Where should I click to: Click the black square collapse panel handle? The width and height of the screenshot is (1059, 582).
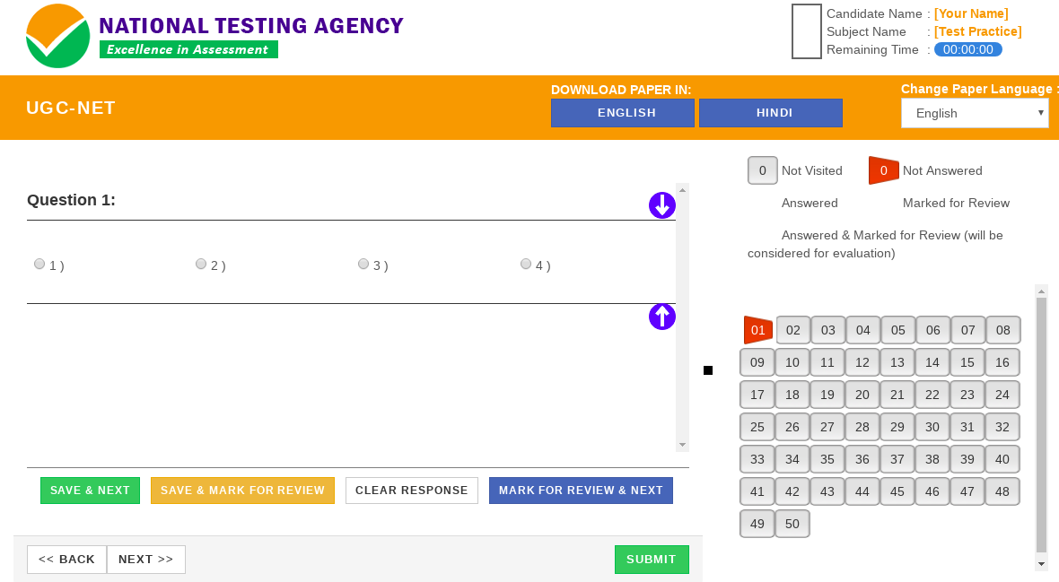[x=708, y=370]
